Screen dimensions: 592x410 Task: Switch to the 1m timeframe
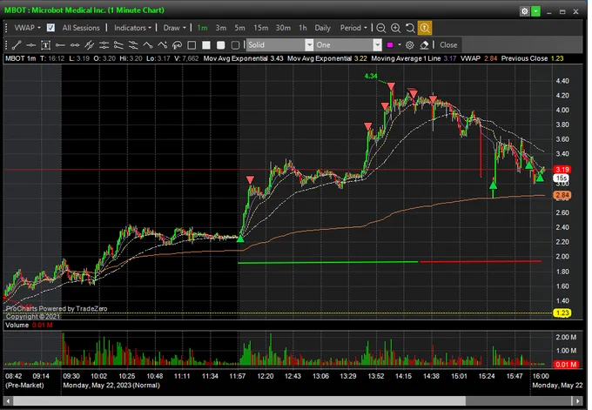(202, 28)
